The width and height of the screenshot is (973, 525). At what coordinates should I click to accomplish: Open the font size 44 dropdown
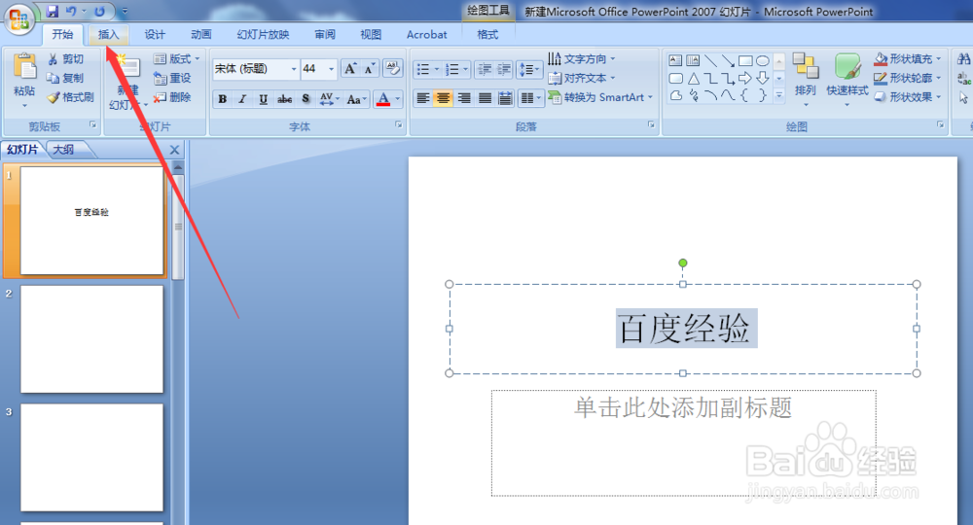(x=332, y=69)
